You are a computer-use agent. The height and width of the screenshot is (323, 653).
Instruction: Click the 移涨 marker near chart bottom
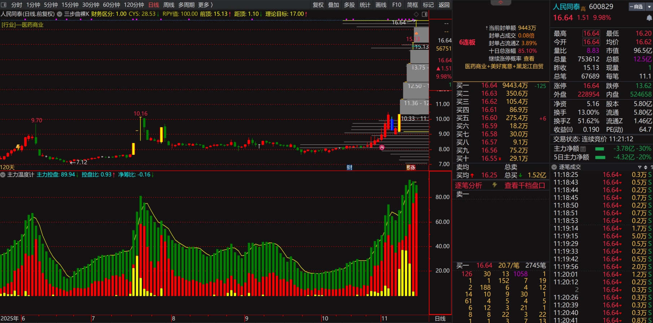411,167
